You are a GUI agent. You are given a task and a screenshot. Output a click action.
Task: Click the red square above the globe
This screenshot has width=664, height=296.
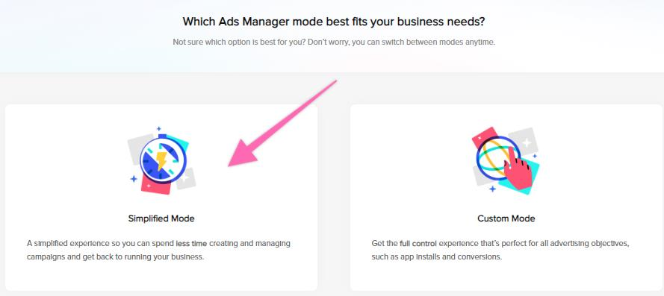(483, 137)
